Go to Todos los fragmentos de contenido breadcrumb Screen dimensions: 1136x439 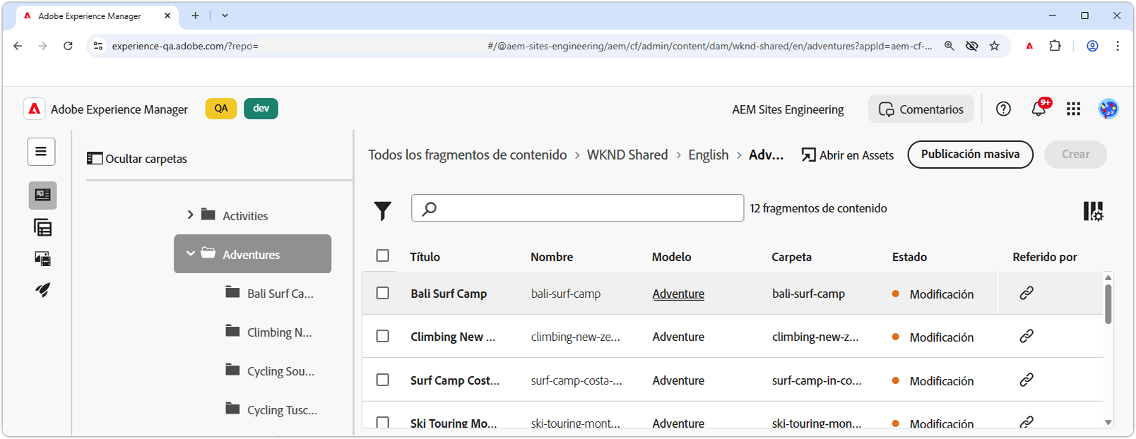click(467, 155)
